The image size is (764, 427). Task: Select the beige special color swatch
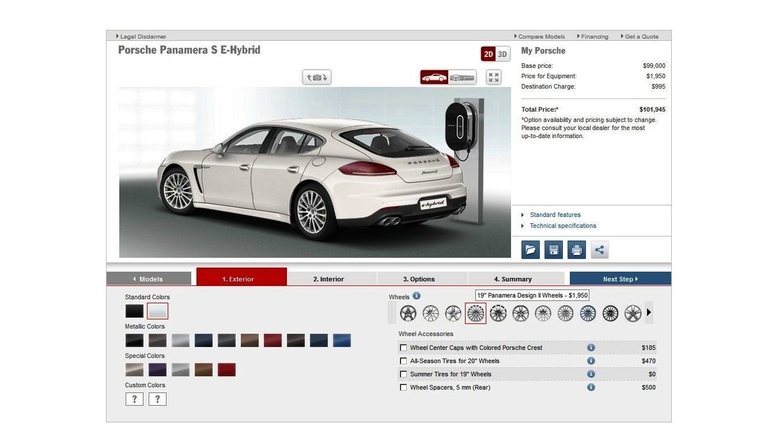coord(134,370)
